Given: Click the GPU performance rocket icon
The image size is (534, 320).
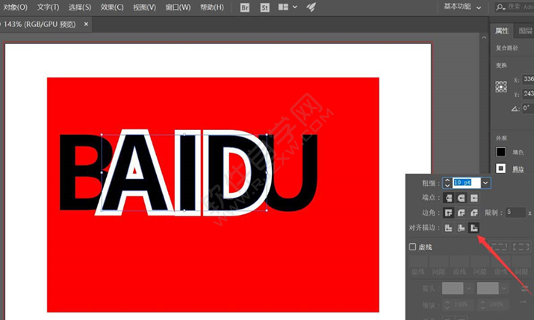Looking at the screenshot, I should coord(311,7).
